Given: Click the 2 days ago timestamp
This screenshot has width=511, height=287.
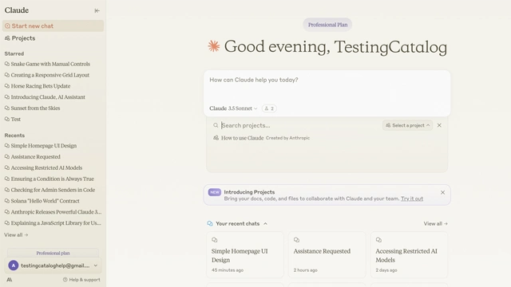Looking at the screenshot, I should pyautogui.click(x=386, y=270).
